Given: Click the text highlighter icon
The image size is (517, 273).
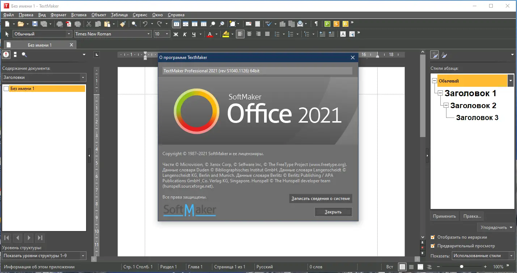Looking at the screenshot, I should coord(226,34).
